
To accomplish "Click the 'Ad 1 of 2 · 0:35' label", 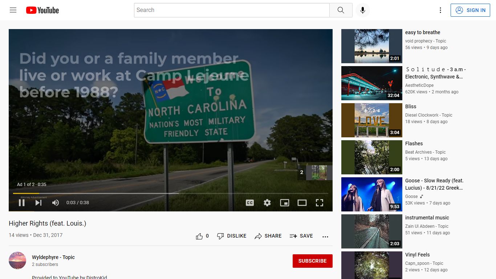I will pos(32,185).
